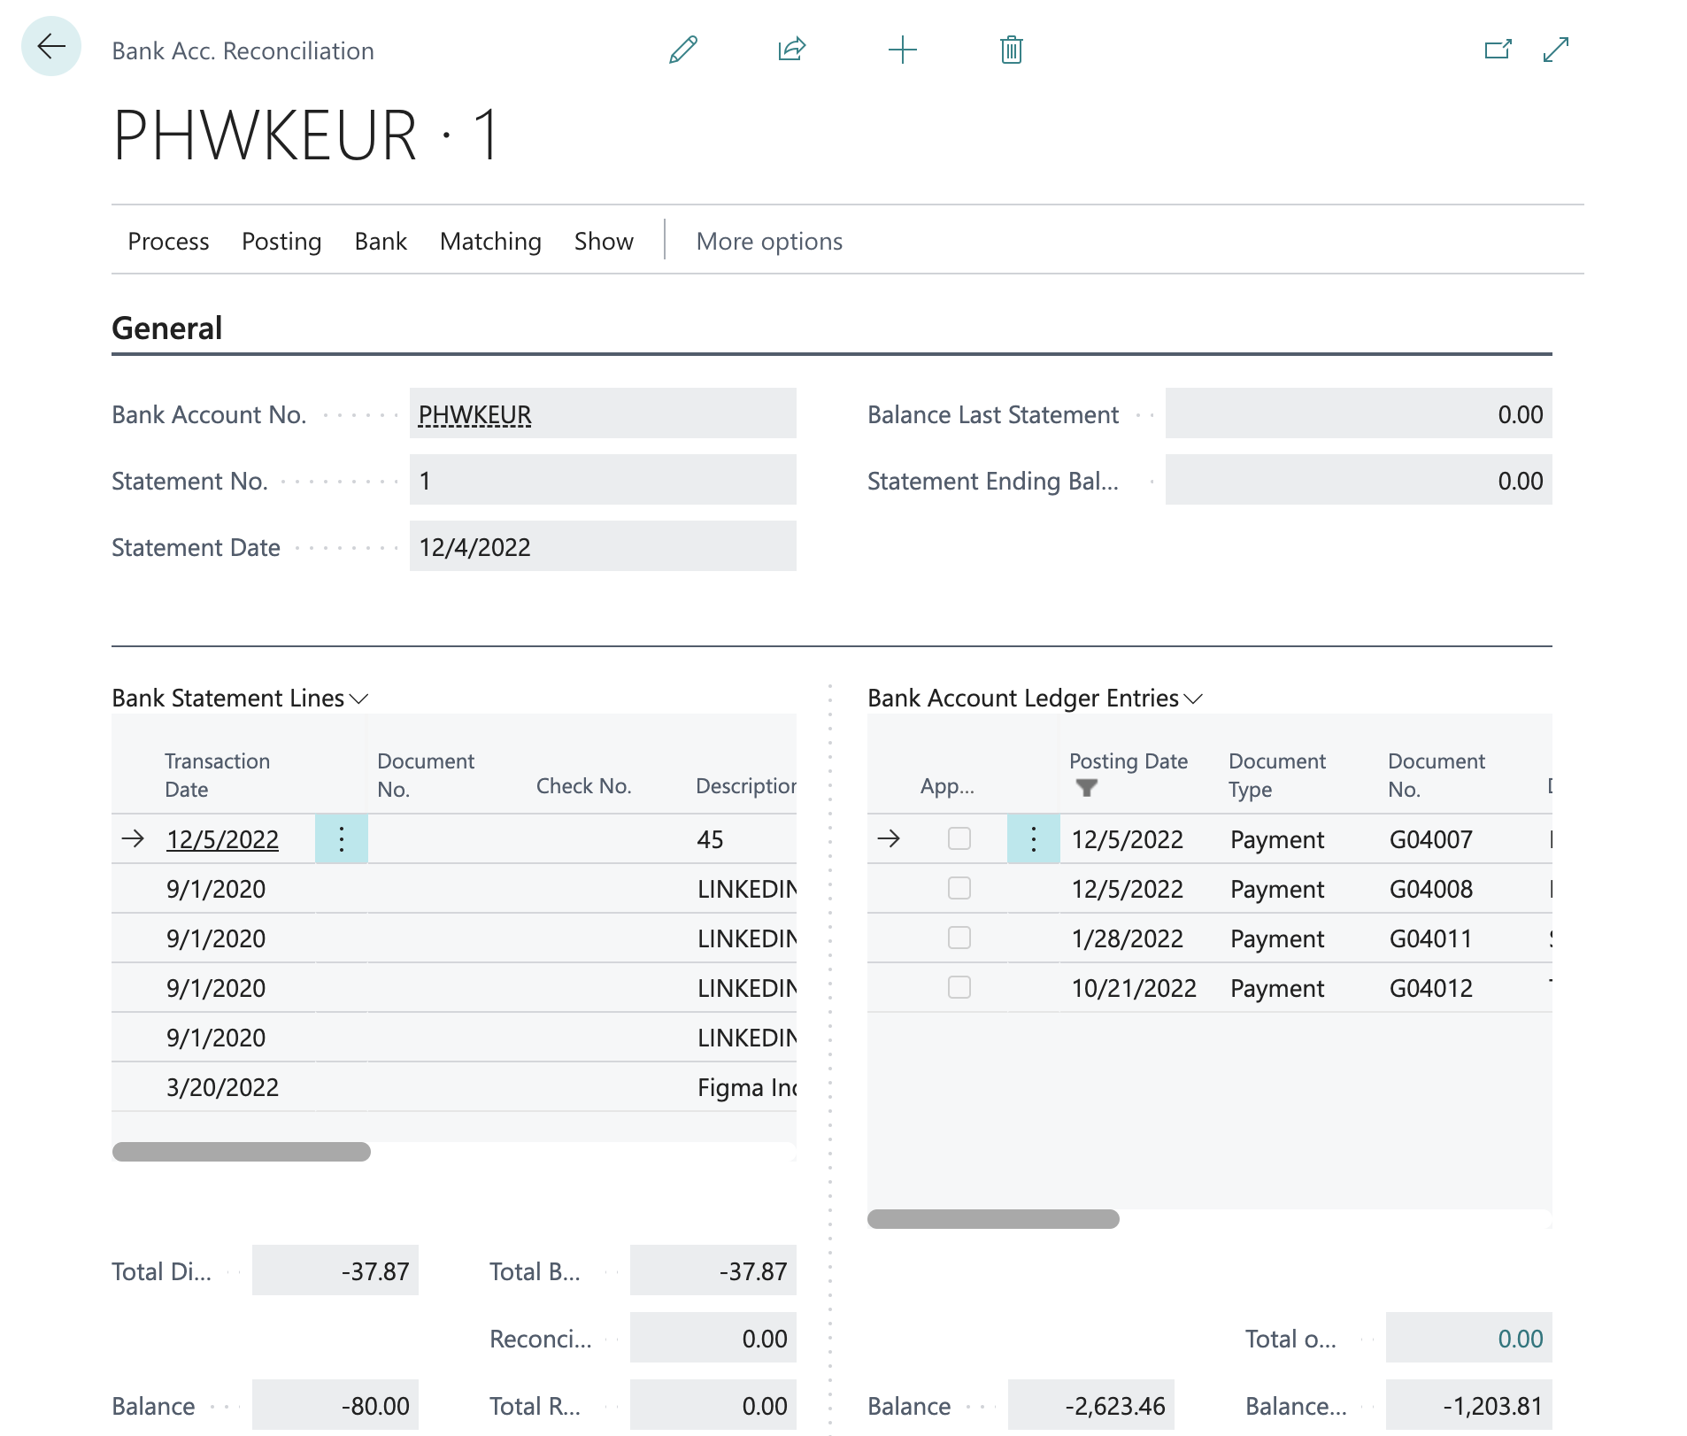Click the Posting Date filter funnel icon
1687x1436 pixels.
(1087, 787)
